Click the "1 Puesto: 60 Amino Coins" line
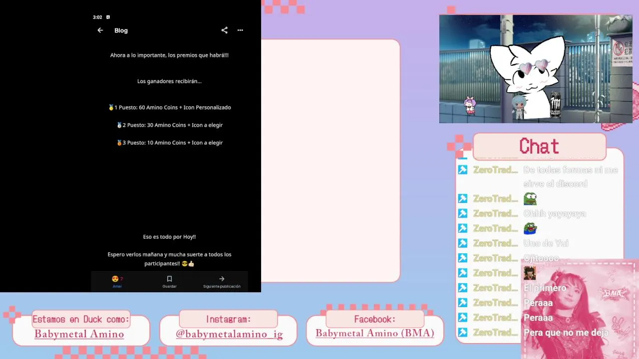Screen dimensions: 639x359 169,107
